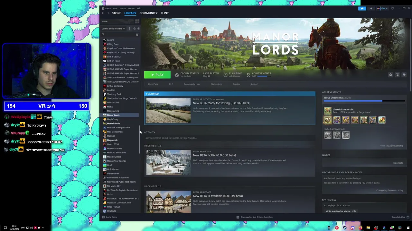The height and width of the screenshot is (231, 412).
Task: Open the View menu
Action: pyautogui.click(x=115, y=8)
